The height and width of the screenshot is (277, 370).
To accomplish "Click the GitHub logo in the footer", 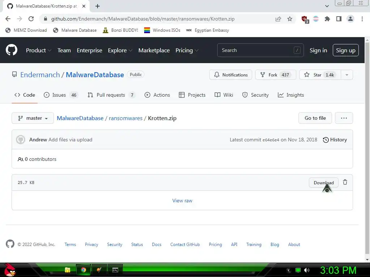I will tap(10, 244).
